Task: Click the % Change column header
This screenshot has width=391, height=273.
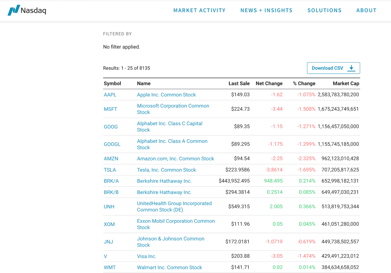Action: point(304,84)
